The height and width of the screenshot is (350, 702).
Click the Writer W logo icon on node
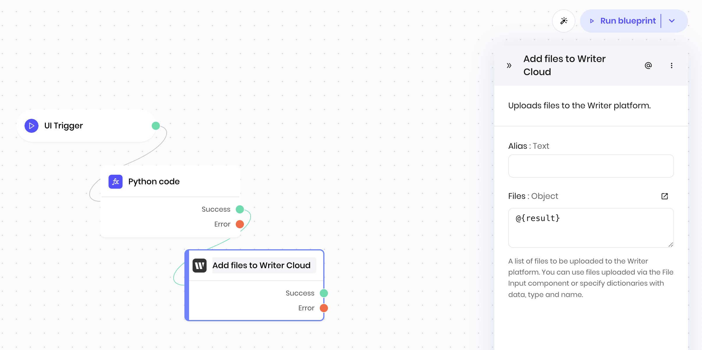(200, 266)
